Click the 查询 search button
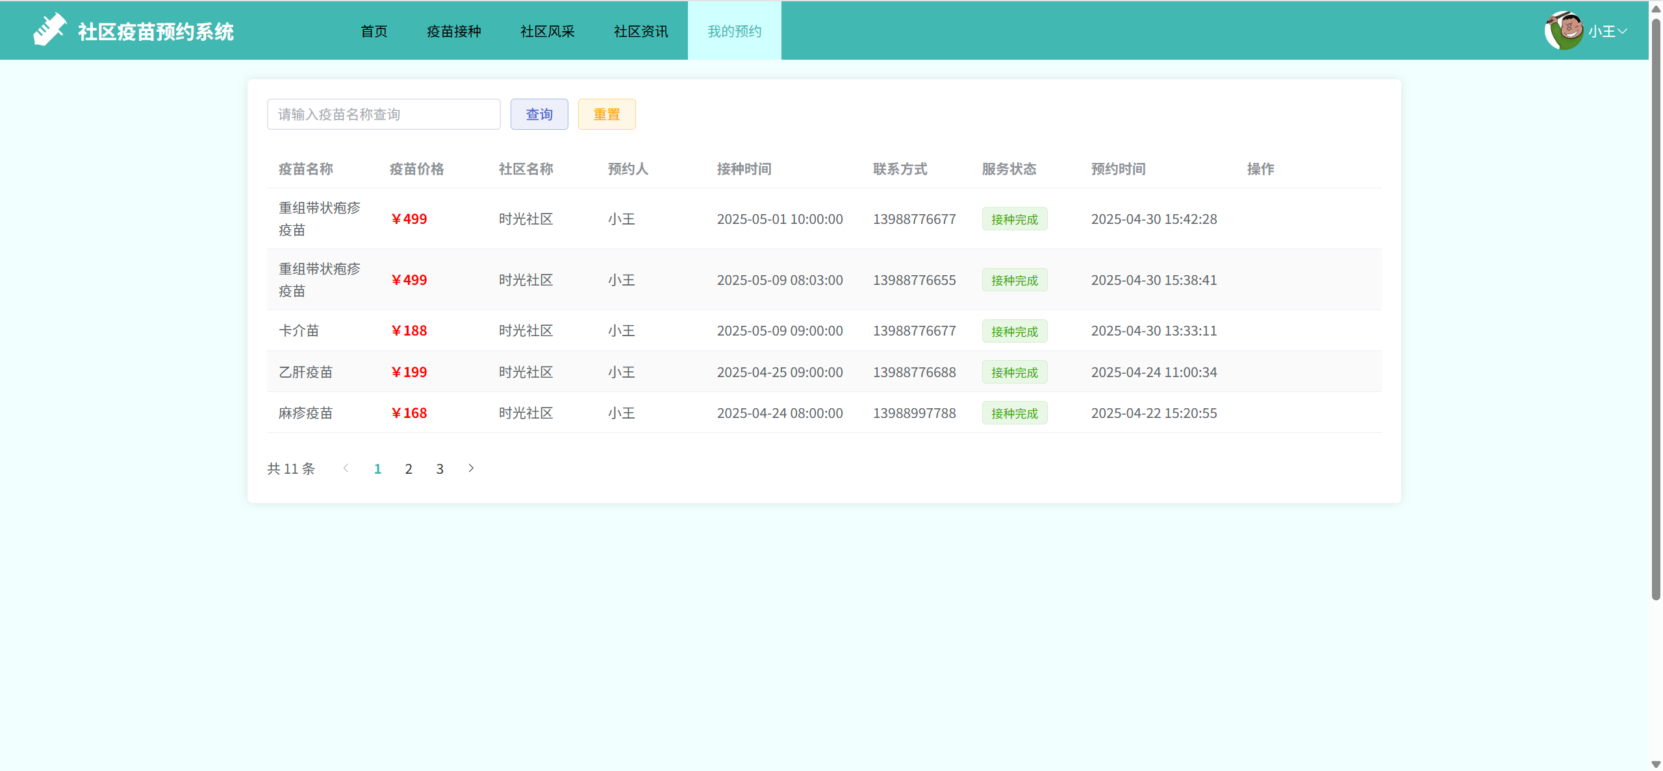 [x=539, y=114]
